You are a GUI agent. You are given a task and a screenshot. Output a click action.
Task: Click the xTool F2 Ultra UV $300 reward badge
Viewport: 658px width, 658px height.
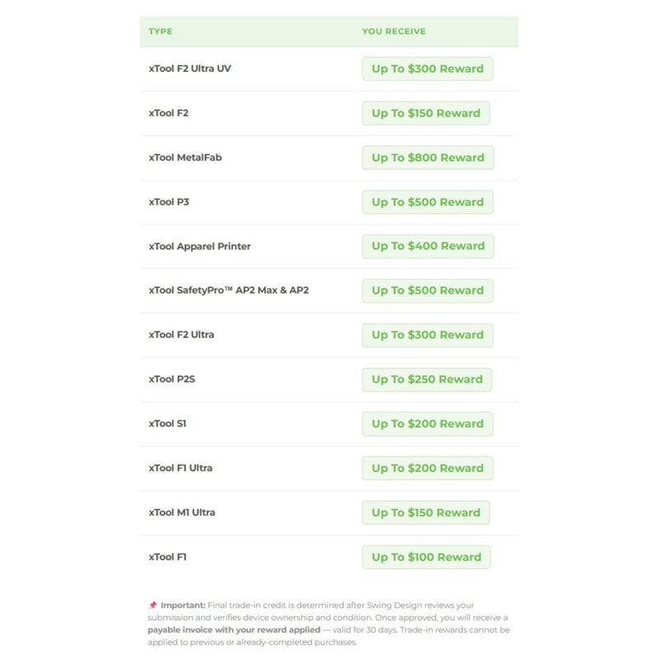[427, 68]
